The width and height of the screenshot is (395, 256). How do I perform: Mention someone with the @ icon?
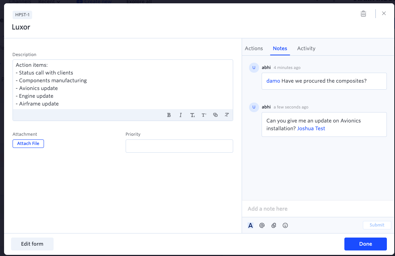262,225
